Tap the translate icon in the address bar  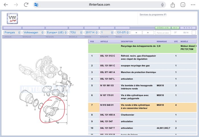[36, 5]
